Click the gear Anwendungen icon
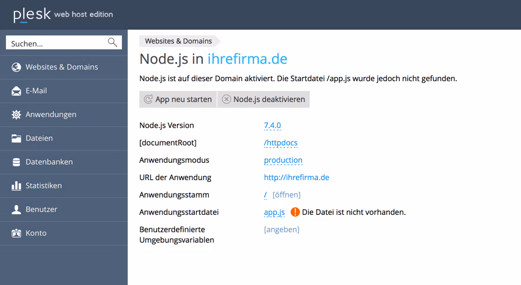This screenshot has width=521, height=285. coord(16,115)
